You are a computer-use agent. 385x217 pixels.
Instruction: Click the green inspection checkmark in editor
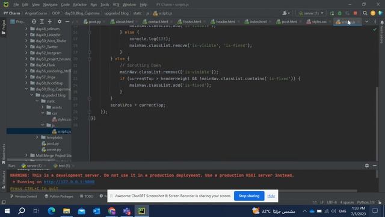pyautogui.click(x=374, y=30)
